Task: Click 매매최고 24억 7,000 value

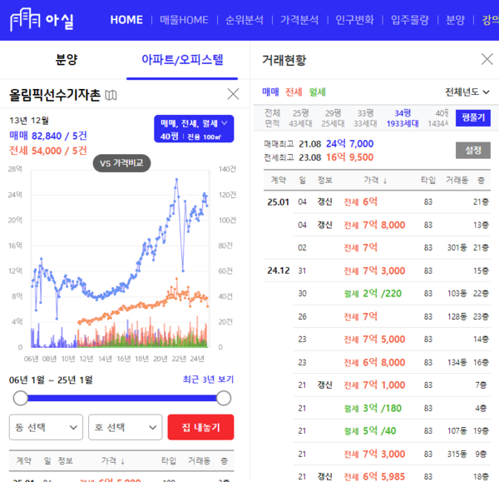Action: click(x=349, y=144)
